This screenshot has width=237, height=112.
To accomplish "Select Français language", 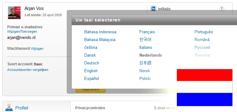I will click(x=147, y=32).
